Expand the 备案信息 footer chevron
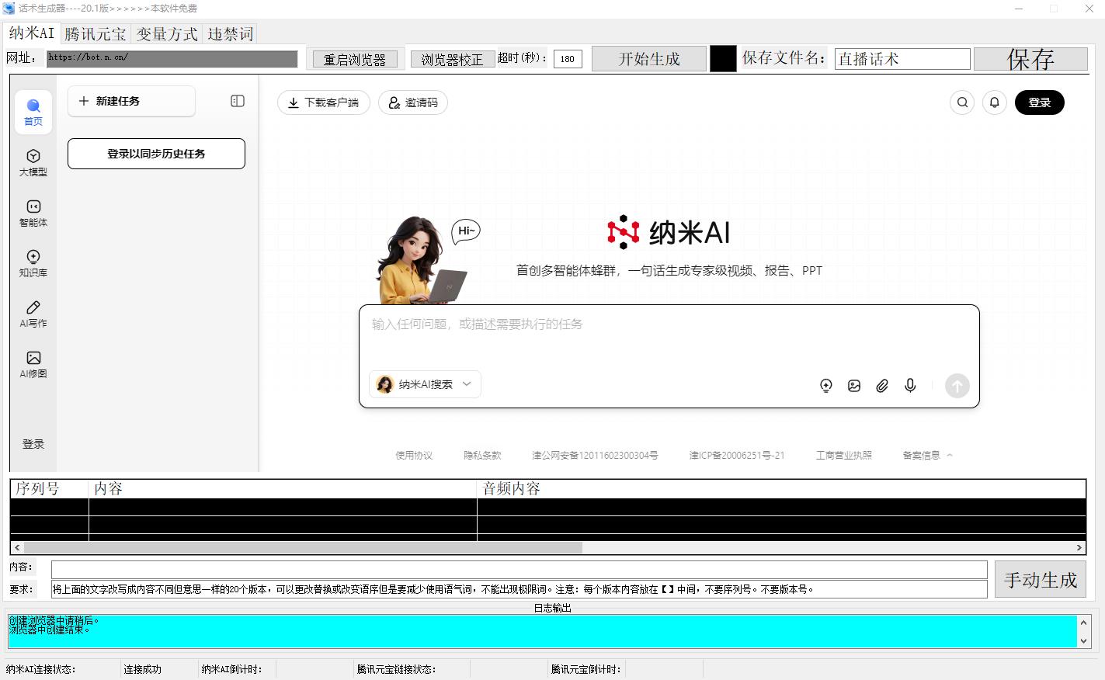The height and width of the screenshot is (680, 1105). pyautogui.click(x=949, y=456)
